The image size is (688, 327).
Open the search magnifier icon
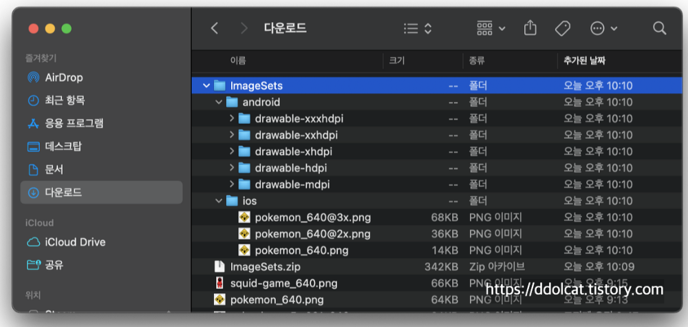(659, 28)
